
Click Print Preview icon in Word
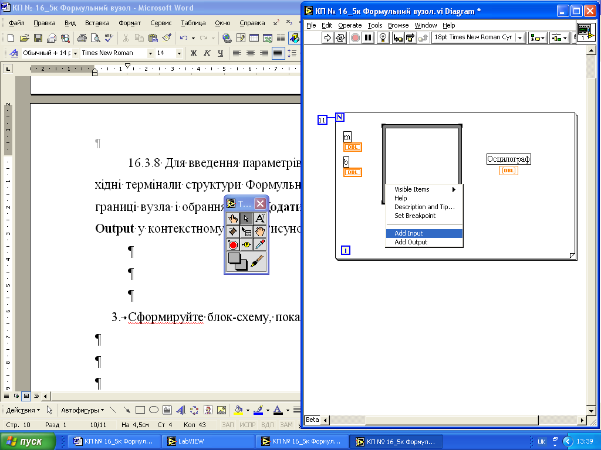[96, 37]
